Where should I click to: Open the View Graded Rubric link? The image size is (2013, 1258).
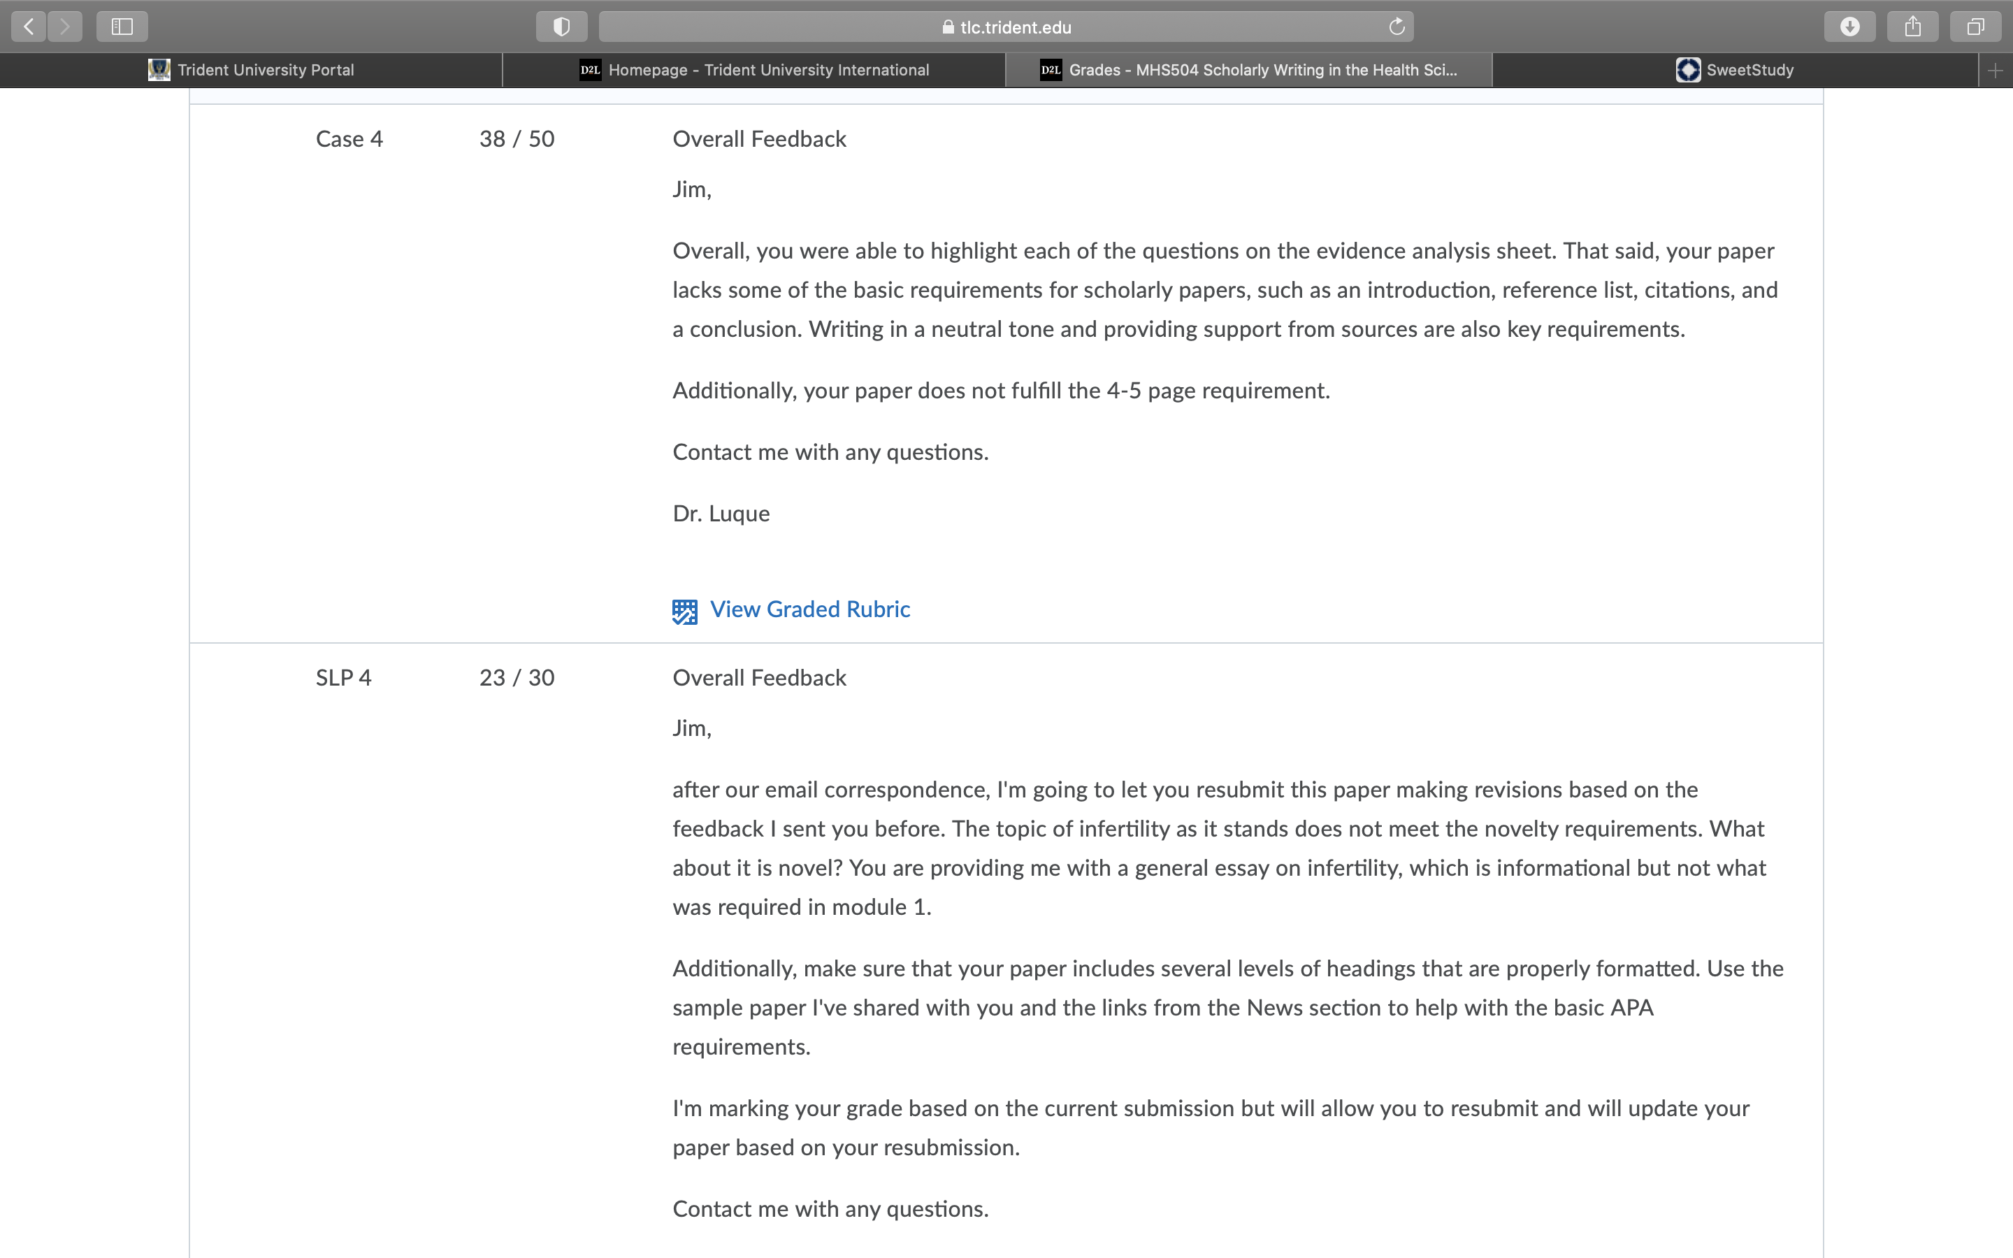click(809, 610)
